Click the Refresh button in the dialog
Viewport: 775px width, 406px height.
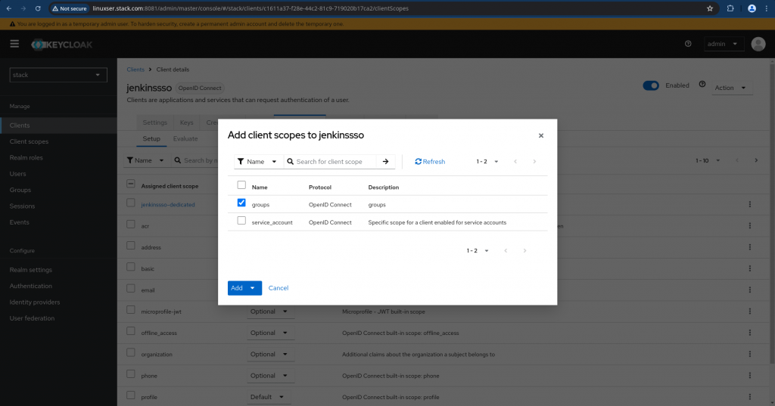point(430,162)
